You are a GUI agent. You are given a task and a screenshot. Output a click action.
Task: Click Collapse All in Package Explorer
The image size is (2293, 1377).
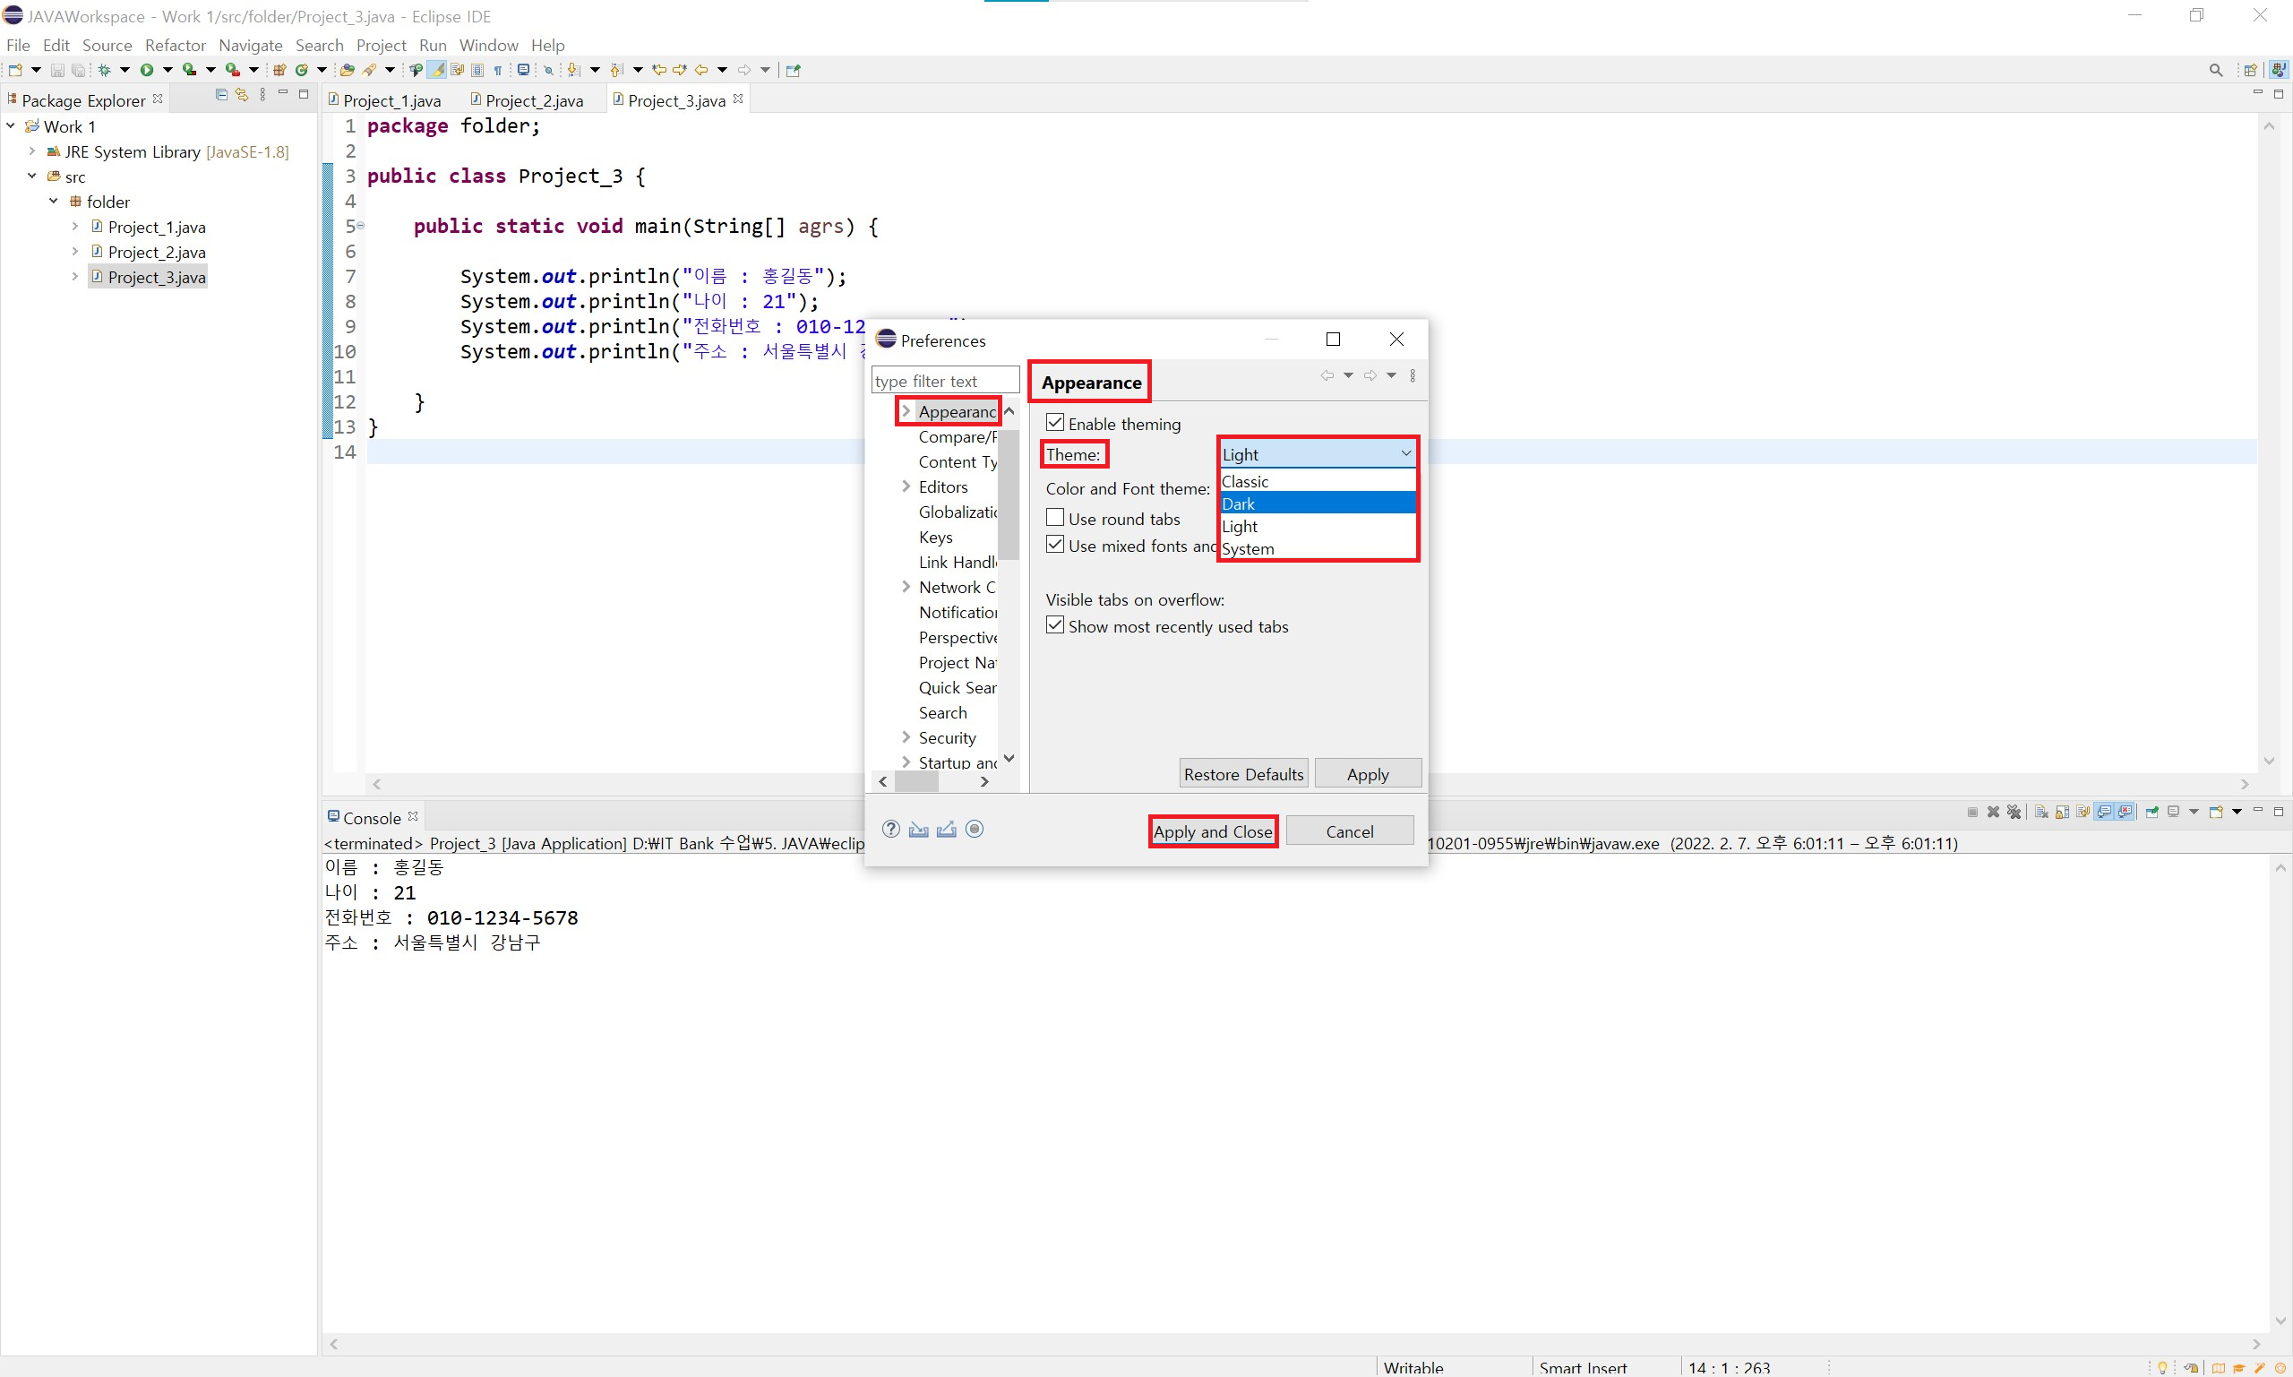tap(220, 95)
